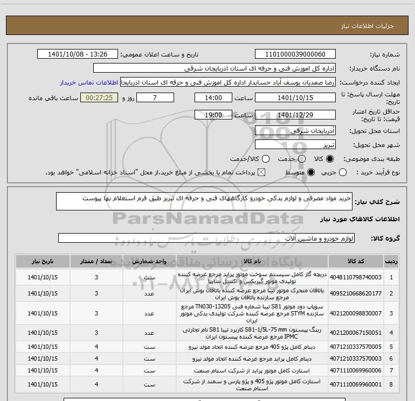Click the نام کالا column header

[x=252, y=262]
